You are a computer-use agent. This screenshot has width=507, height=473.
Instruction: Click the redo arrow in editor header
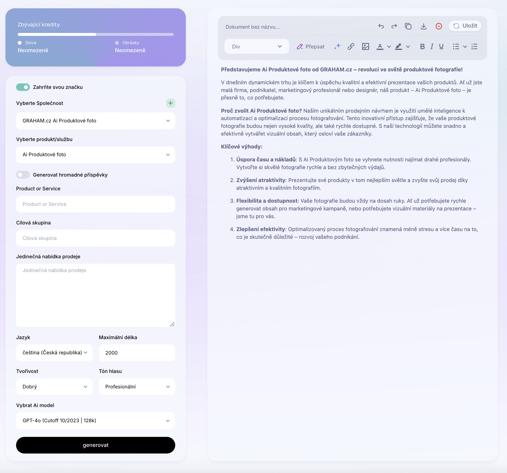pyautogui.click(x=394, y=26)
